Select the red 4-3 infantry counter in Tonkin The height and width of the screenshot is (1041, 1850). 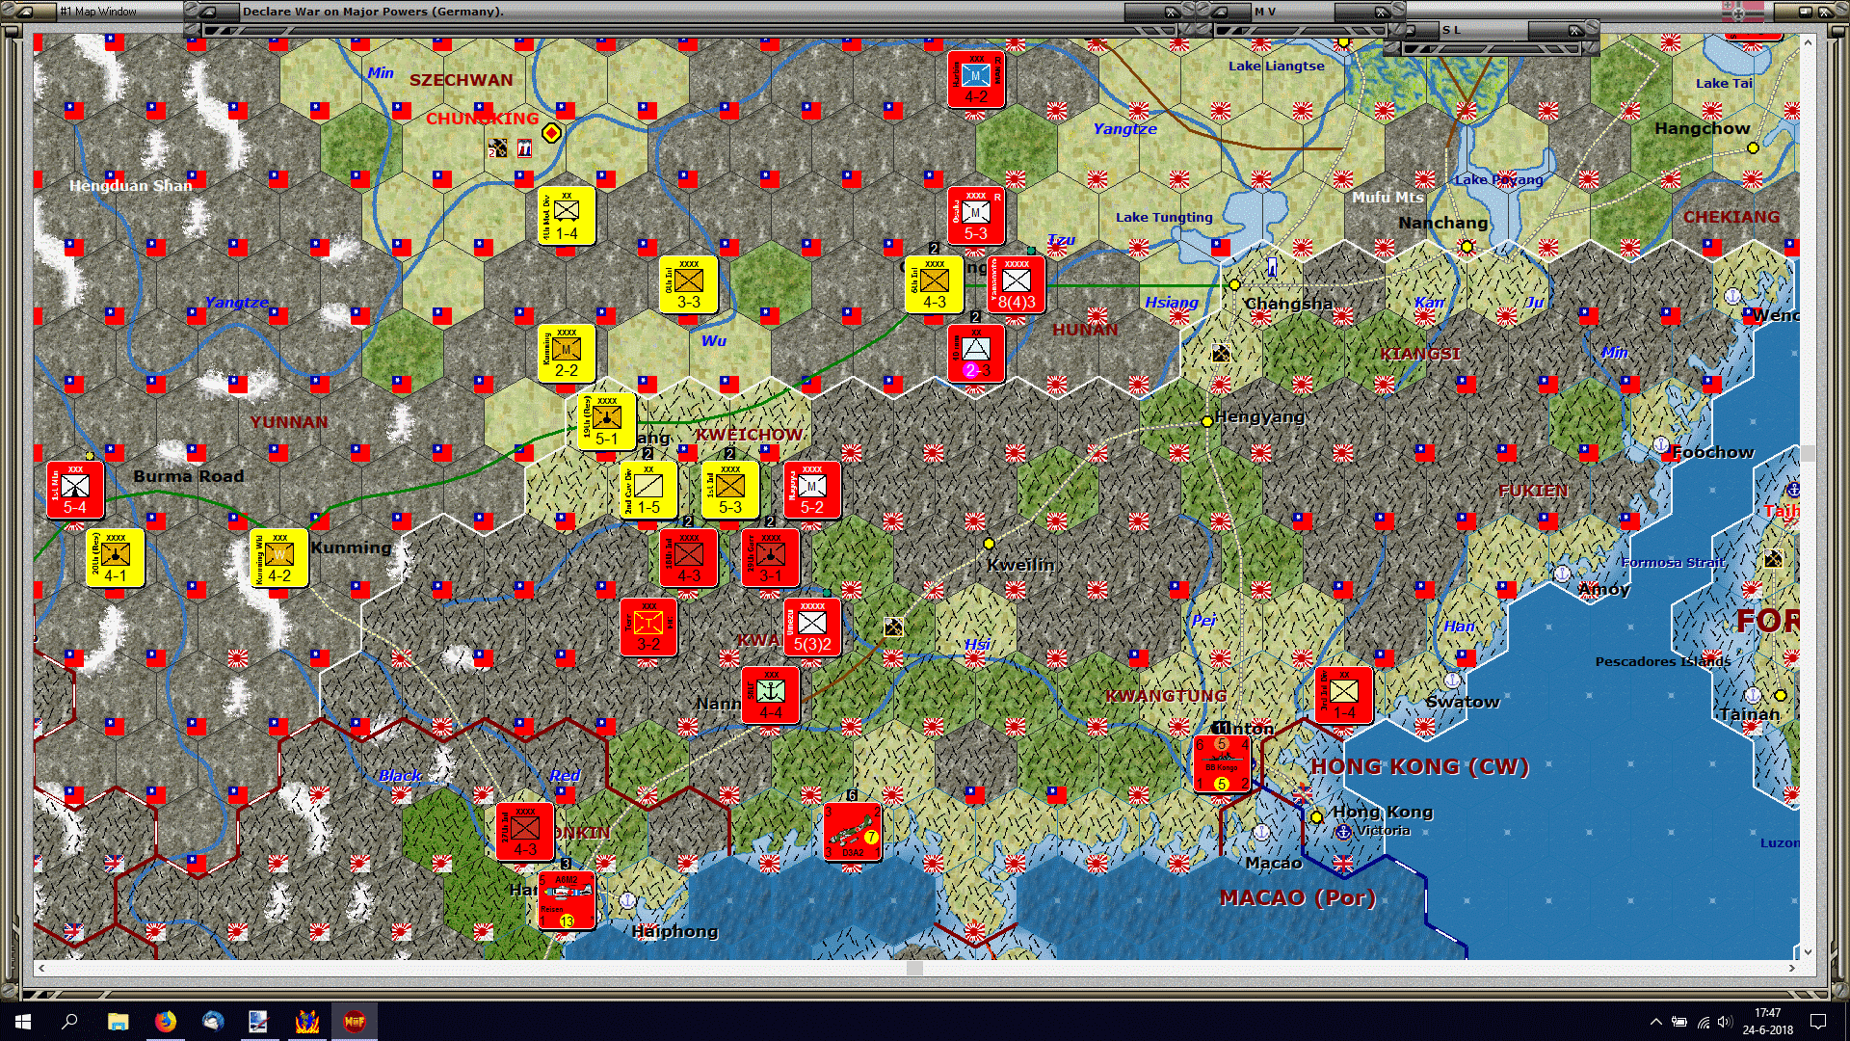525,832
